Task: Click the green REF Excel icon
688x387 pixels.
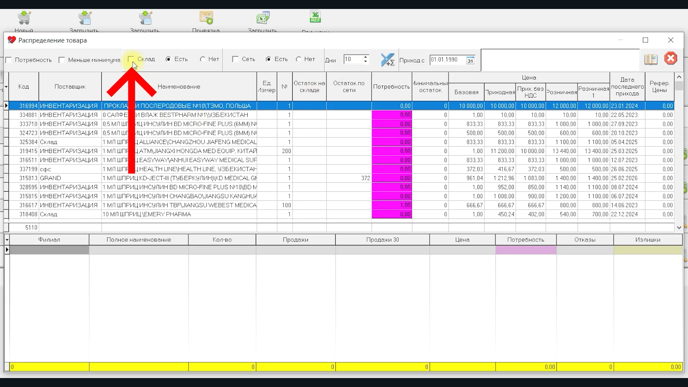Action: pyautogui.click(x=315, y=17)
